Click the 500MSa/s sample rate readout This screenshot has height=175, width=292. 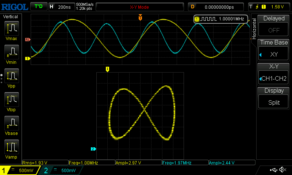(85, 5)
